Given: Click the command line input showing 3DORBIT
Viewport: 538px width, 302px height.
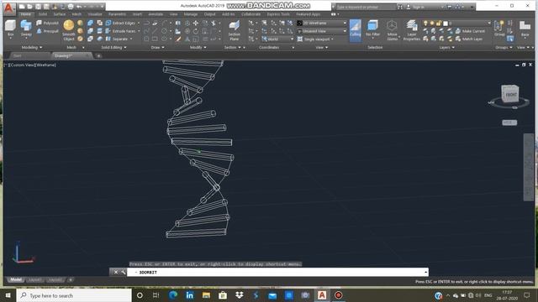Looking at the screenshot, I should tap(277, 272).
